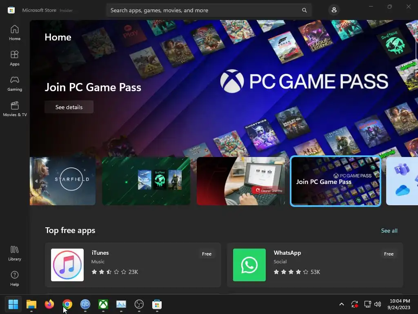Open Movies & TV in sidebar
Viewport: 418px width, 314px height.
tap(15, 109)
